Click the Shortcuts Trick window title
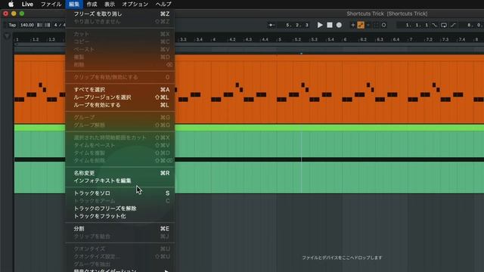 pyautogui.click(x=386, y=14)
